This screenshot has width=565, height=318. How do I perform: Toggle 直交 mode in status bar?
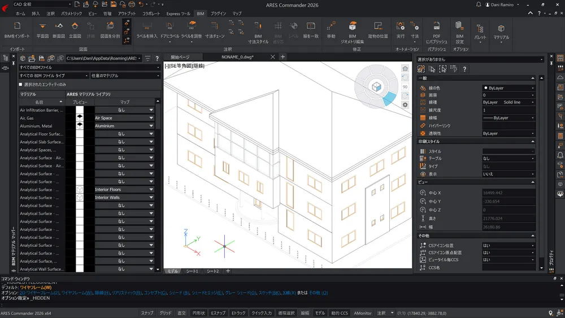(181, 313)
